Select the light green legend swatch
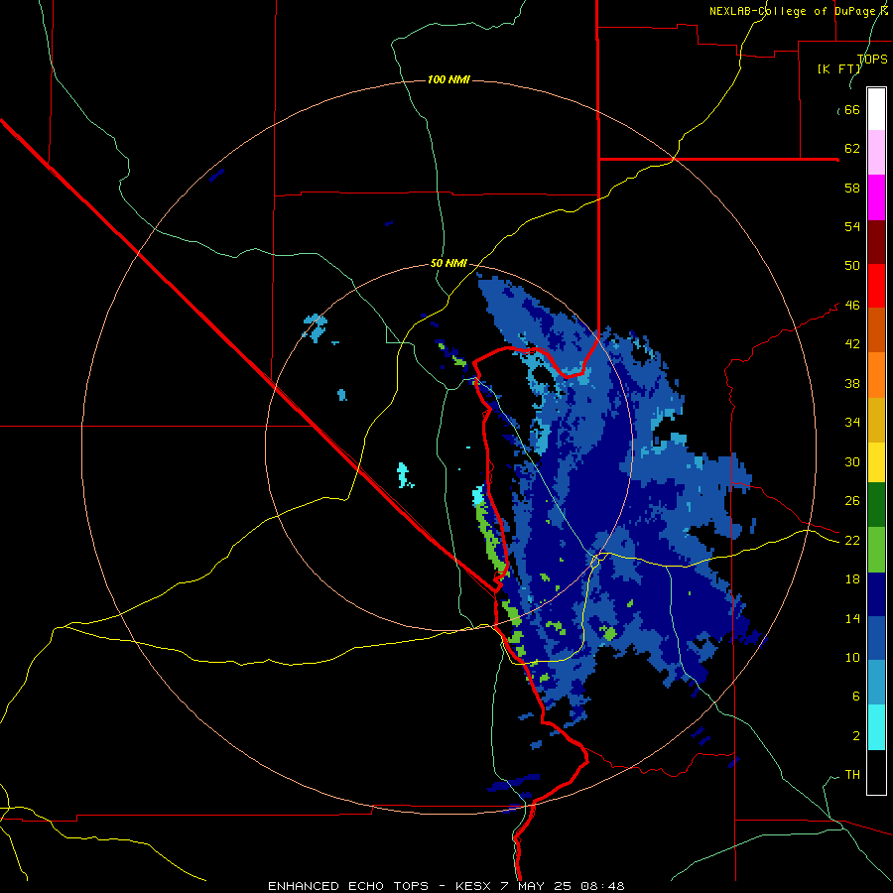Viewport: 893px width, 893px height. pyautogui.click(x=876, y=550)
